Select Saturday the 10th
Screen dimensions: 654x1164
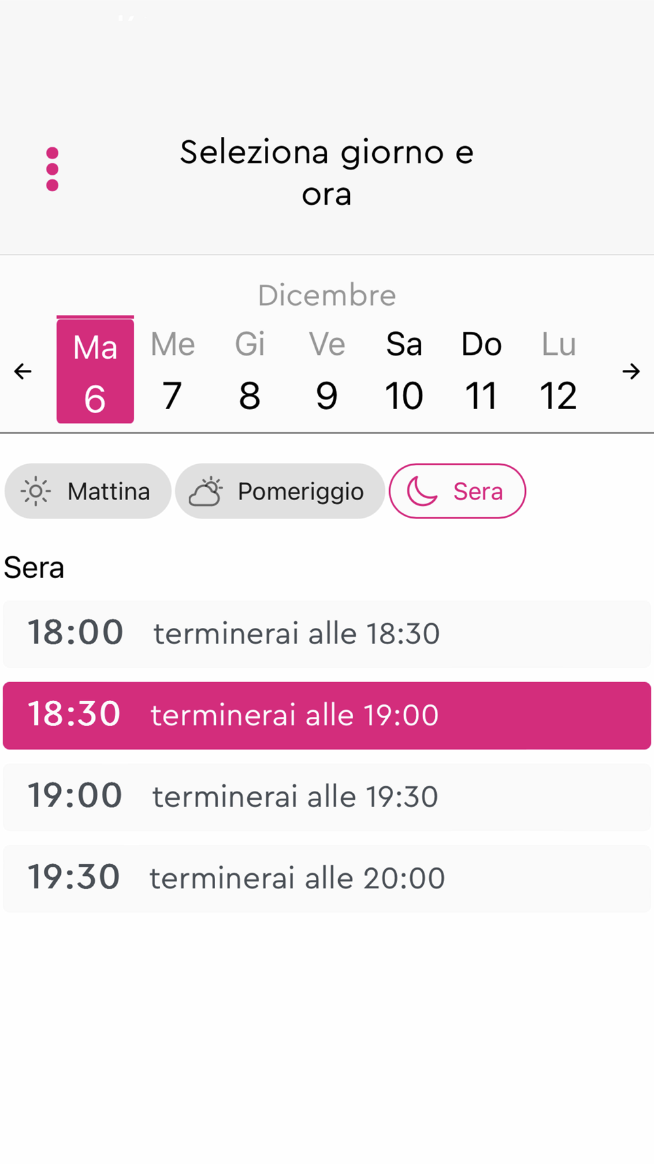coord(404,371)
